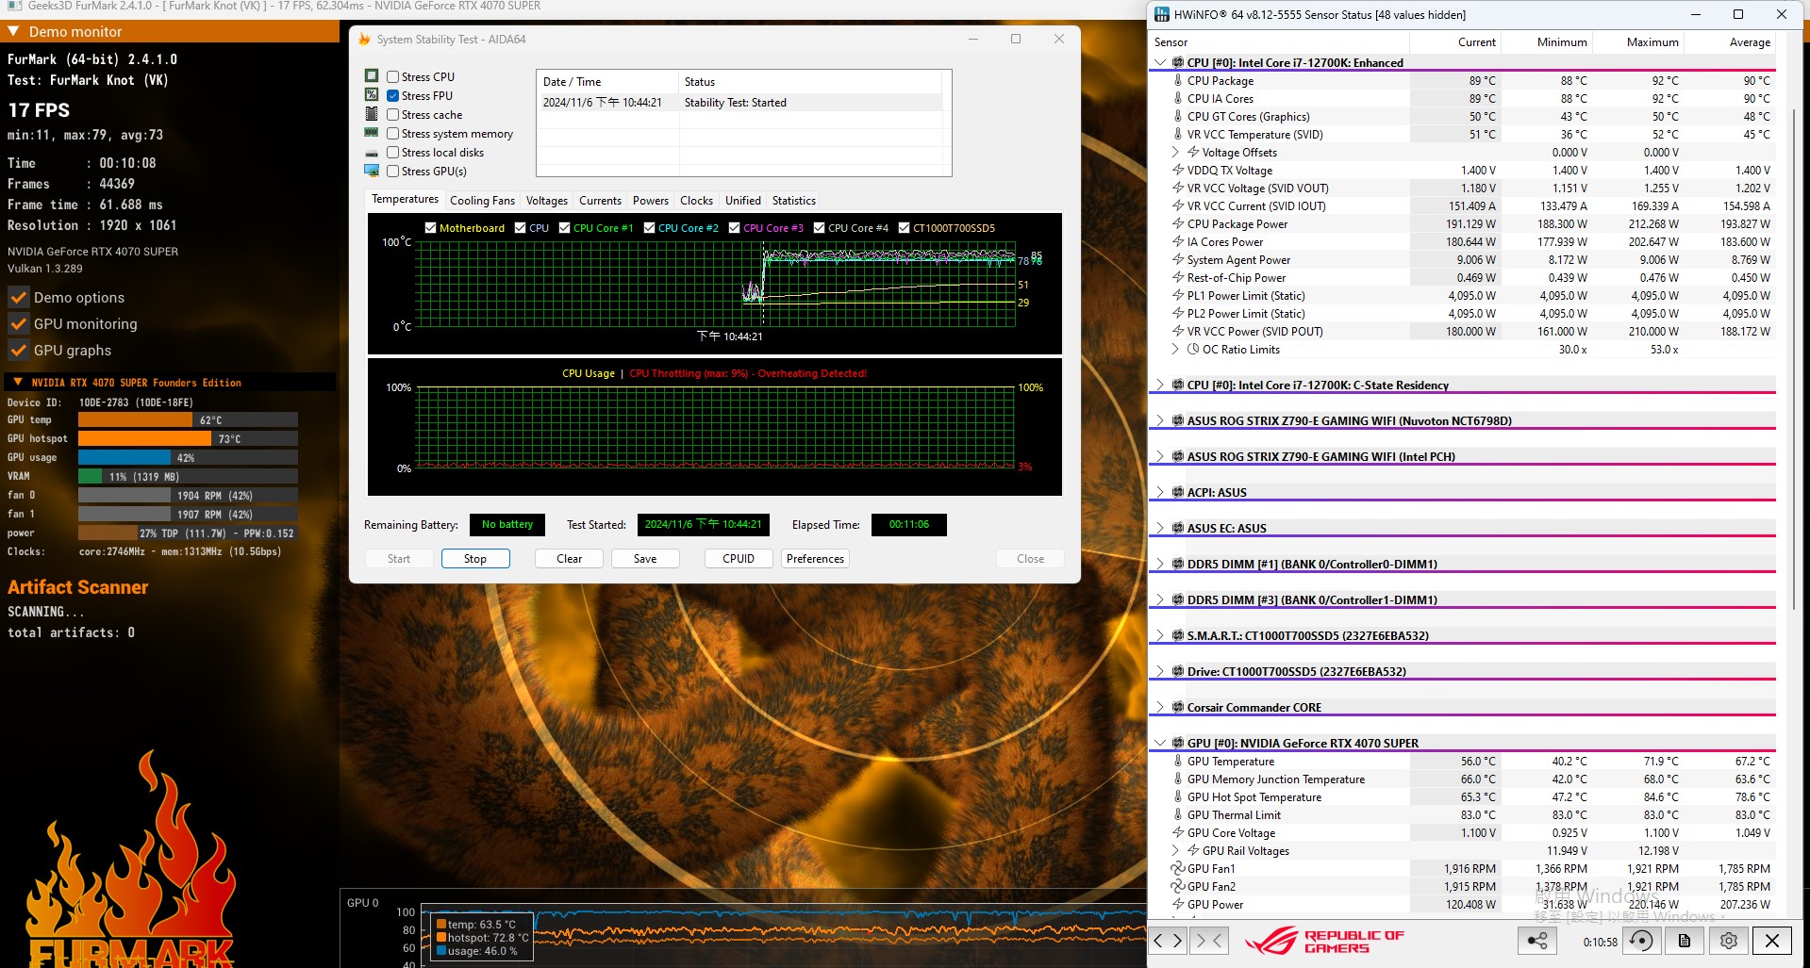Switch to the Cooling Fans tab

click(482, 200)
